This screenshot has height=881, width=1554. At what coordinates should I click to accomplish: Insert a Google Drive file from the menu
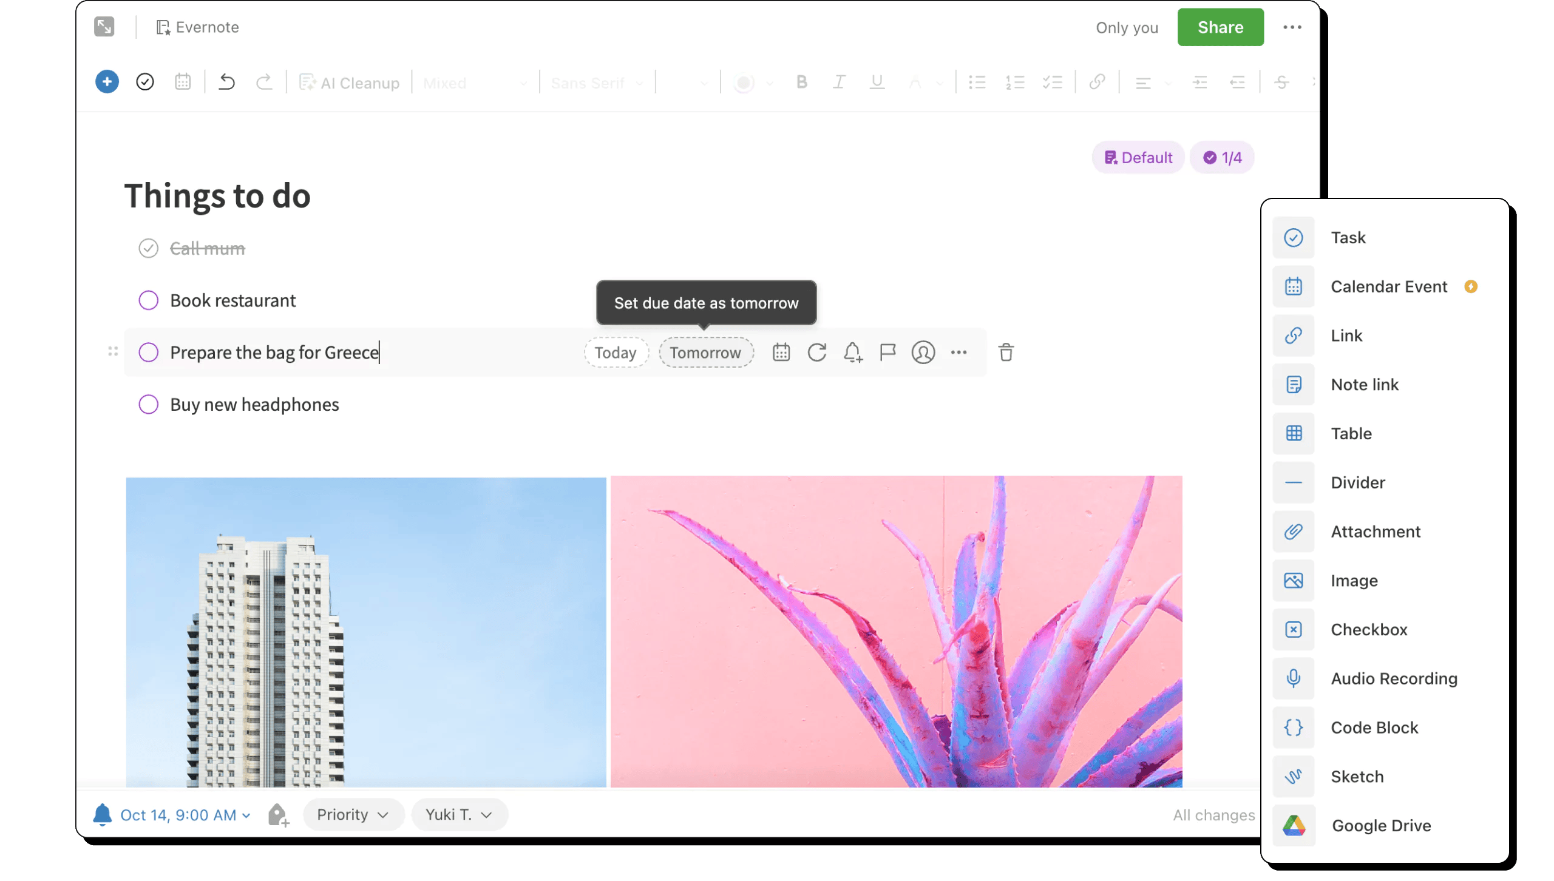pos(1381,825)
